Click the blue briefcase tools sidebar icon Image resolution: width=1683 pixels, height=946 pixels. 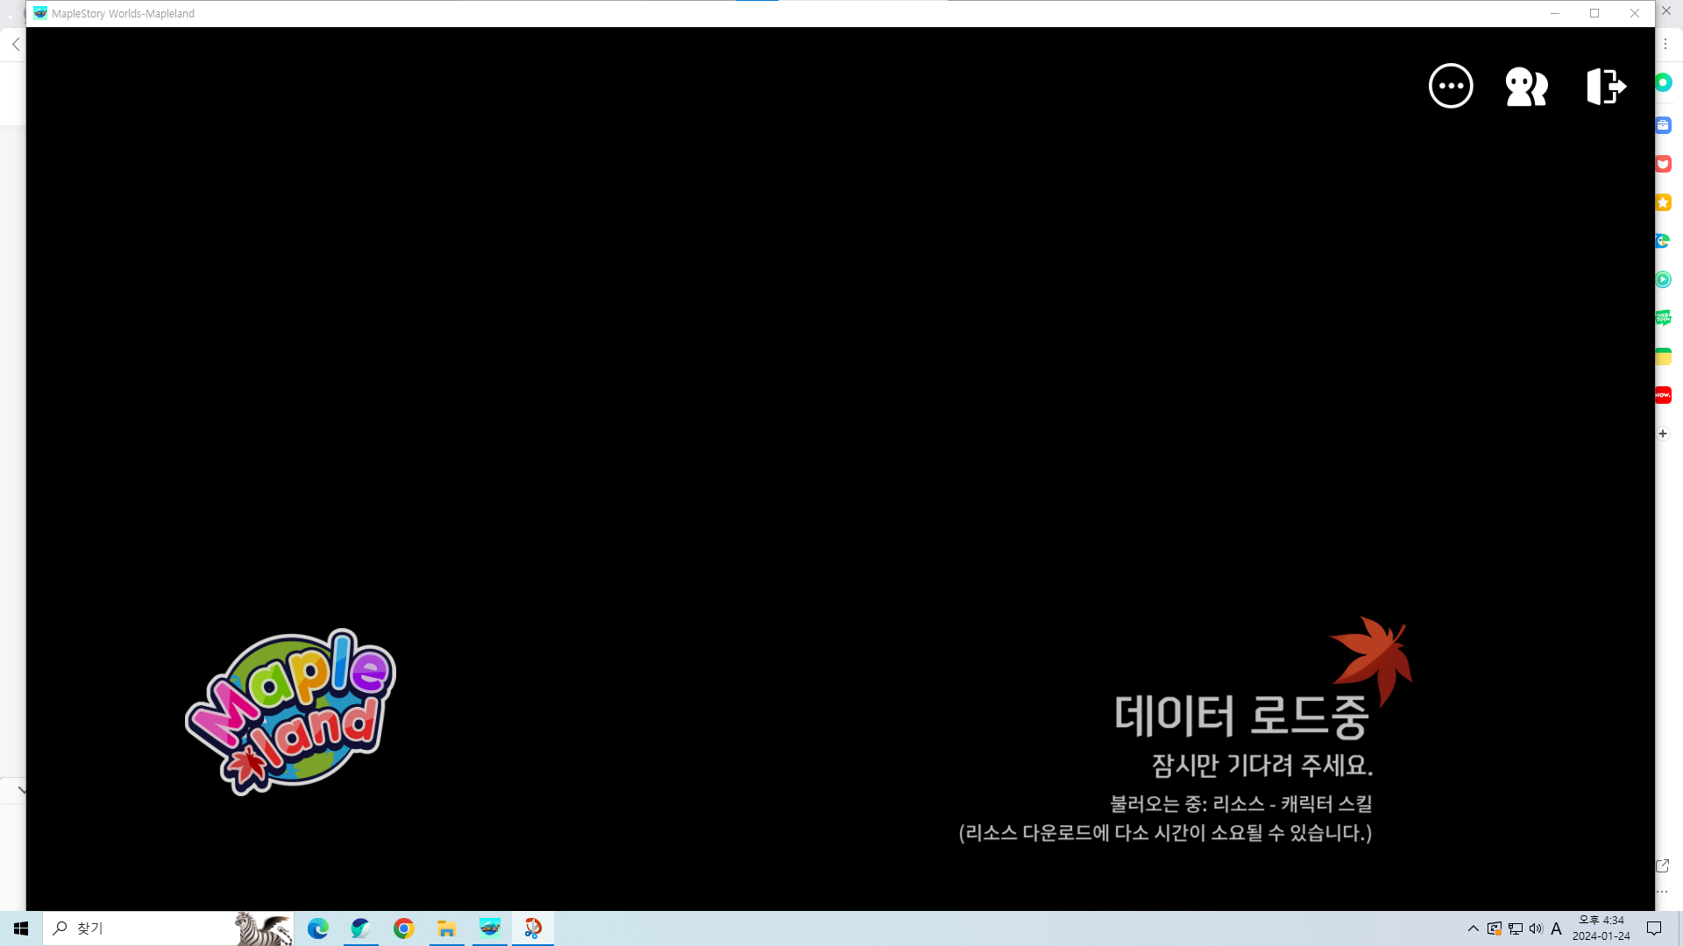1663,125
